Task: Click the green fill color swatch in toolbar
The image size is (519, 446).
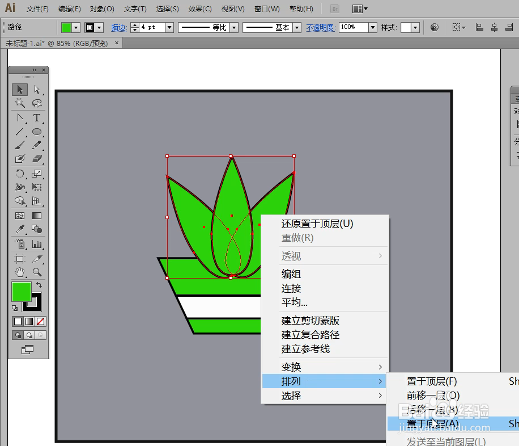Action: click(21, 291)
